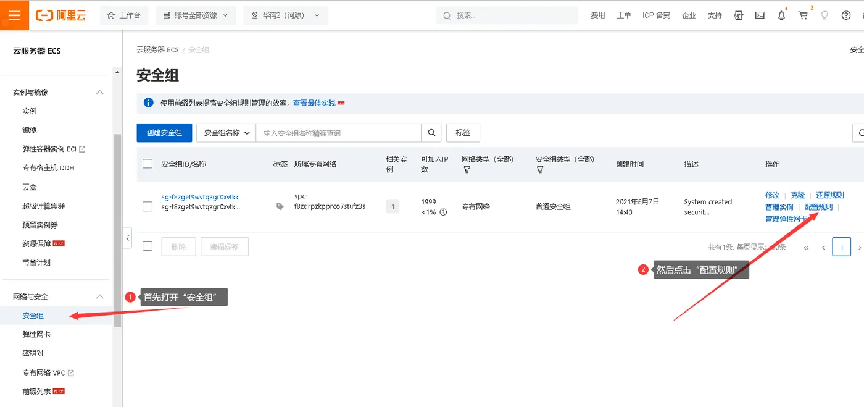
Task: Open the 安全组名称 search-type dropdown
Action: coord(226,133)
